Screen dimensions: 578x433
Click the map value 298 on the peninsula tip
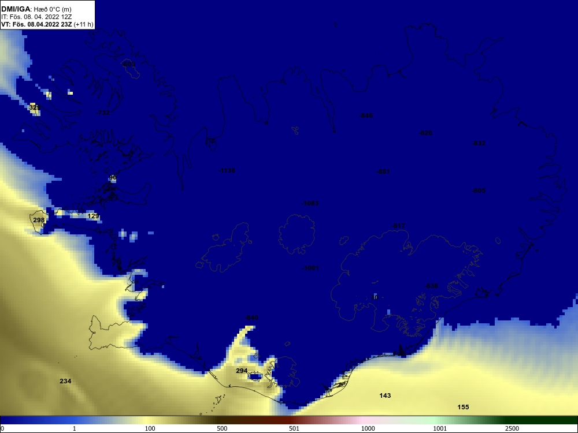click(x=39, y=220)
